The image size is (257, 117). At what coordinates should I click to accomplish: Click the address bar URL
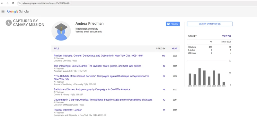pos(46,3)
